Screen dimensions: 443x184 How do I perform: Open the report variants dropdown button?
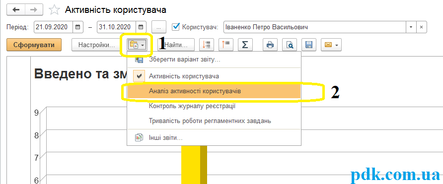click(137, 45)
